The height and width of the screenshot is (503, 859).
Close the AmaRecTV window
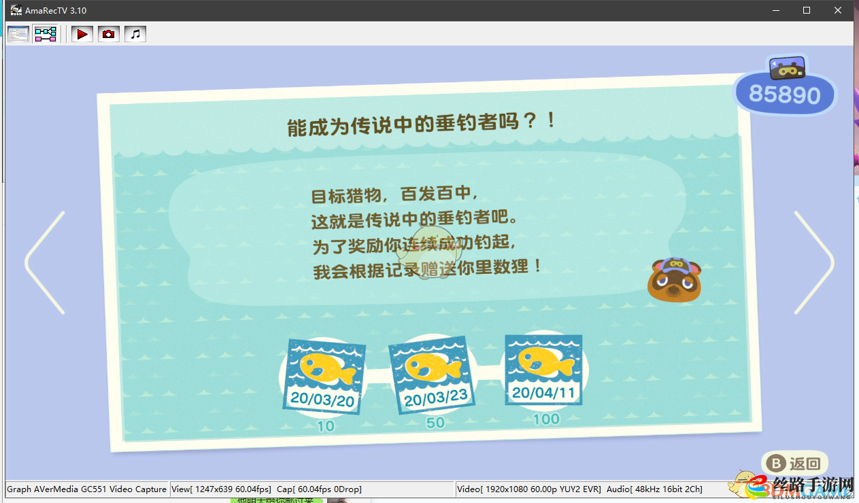838,10
